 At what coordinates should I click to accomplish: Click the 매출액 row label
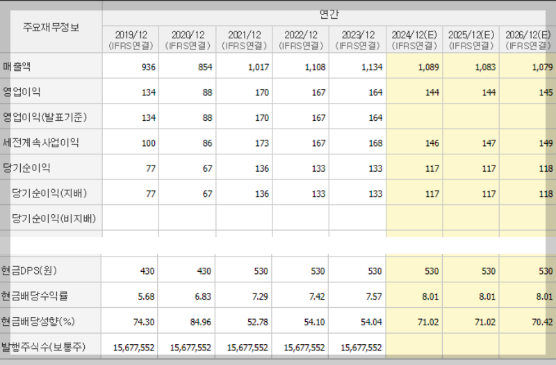coord(17,66)
